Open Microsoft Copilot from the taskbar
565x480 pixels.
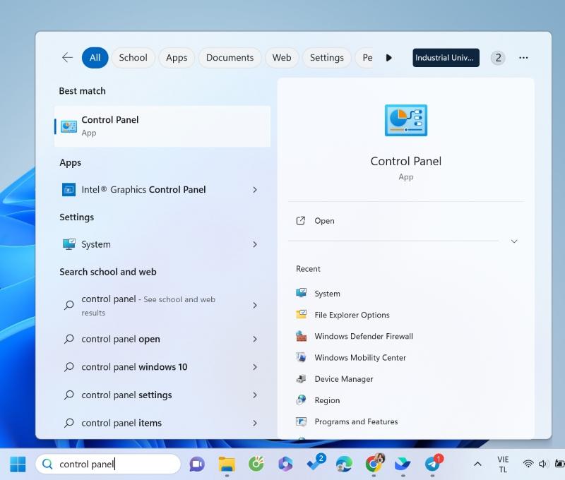pyautogui.click(x=285, y=464)
